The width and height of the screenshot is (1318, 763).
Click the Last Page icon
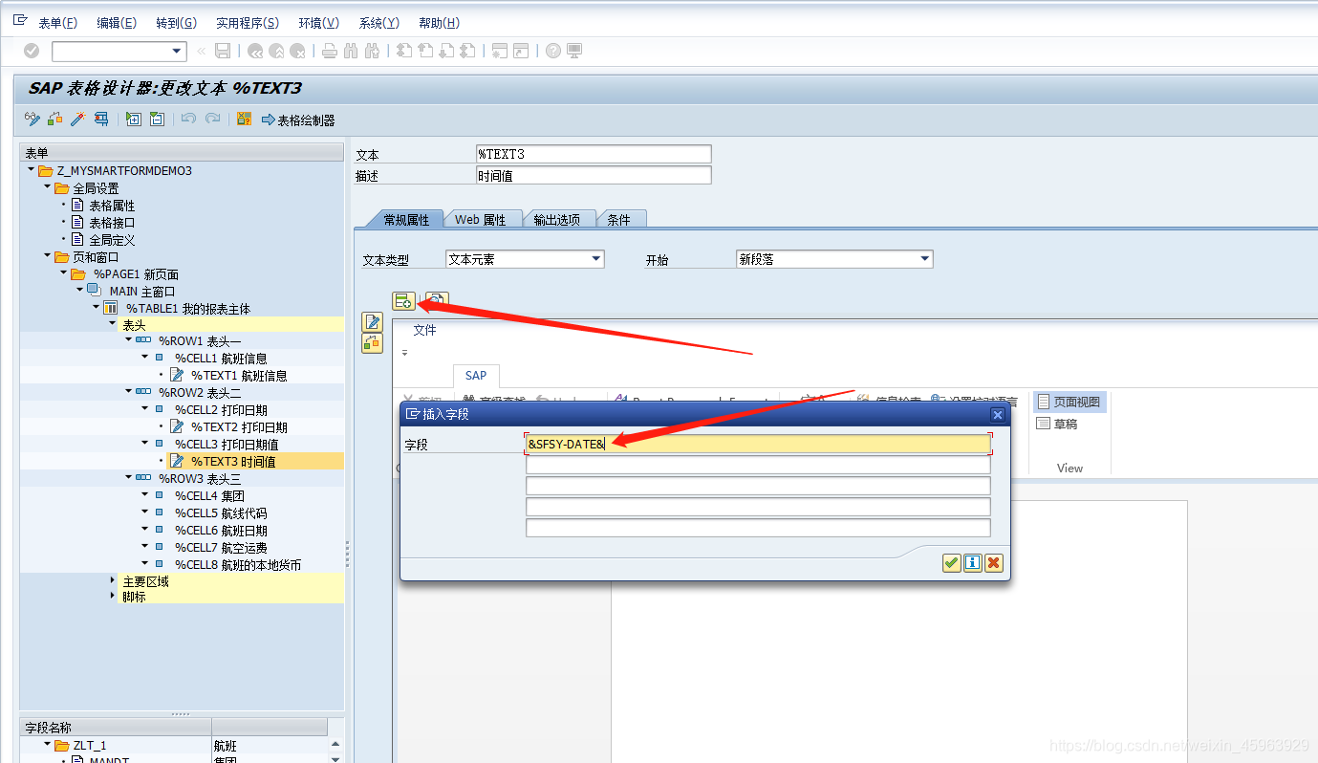pos(468,52)
